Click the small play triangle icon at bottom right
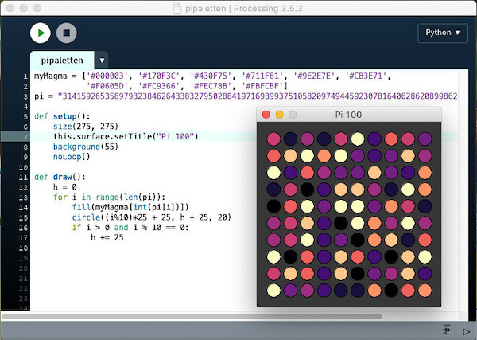Viewport: 477px width, 340px height. click(x=466, y=331)
